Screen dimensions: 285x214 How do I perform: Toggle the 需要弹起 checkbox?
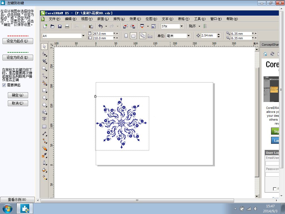click(x=4, y=85)
